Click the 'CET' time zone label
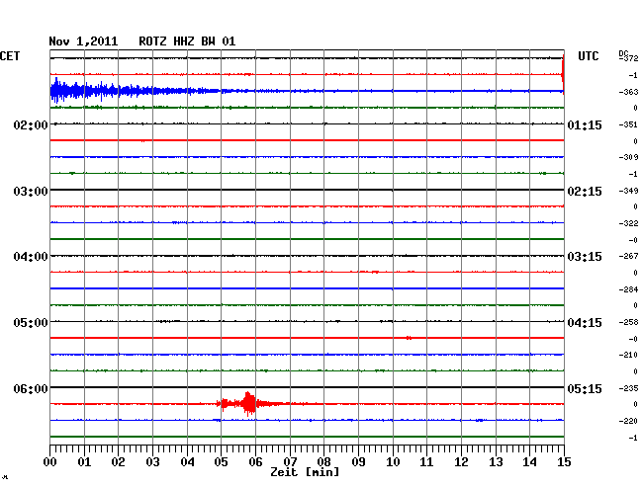 coord(10,56)
